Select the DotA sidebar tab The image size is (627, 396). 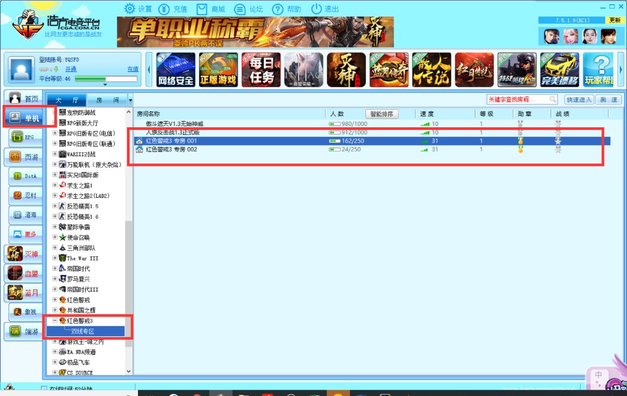point(26,176)
